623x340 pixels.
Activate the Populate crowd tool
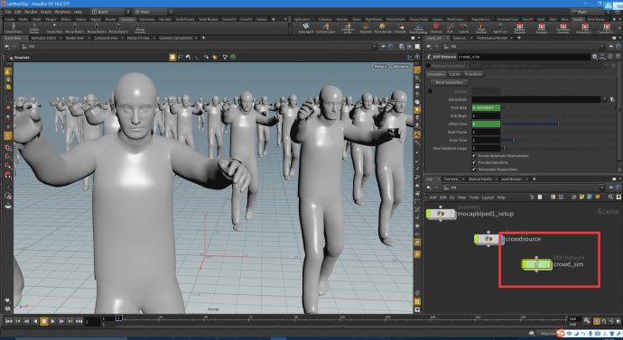point(366,28)
